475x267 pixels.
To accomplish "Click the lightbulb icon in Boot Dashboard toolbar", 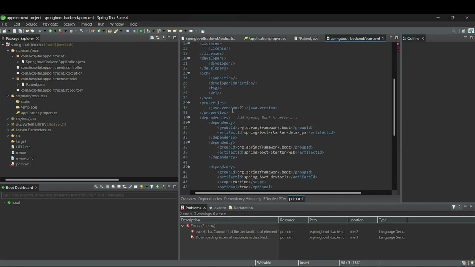I will coord(141,187).
